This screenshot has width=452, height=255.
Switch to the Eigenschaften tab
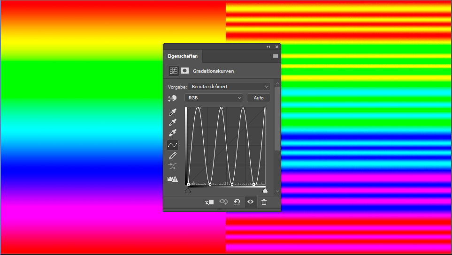tap(183, 56)
